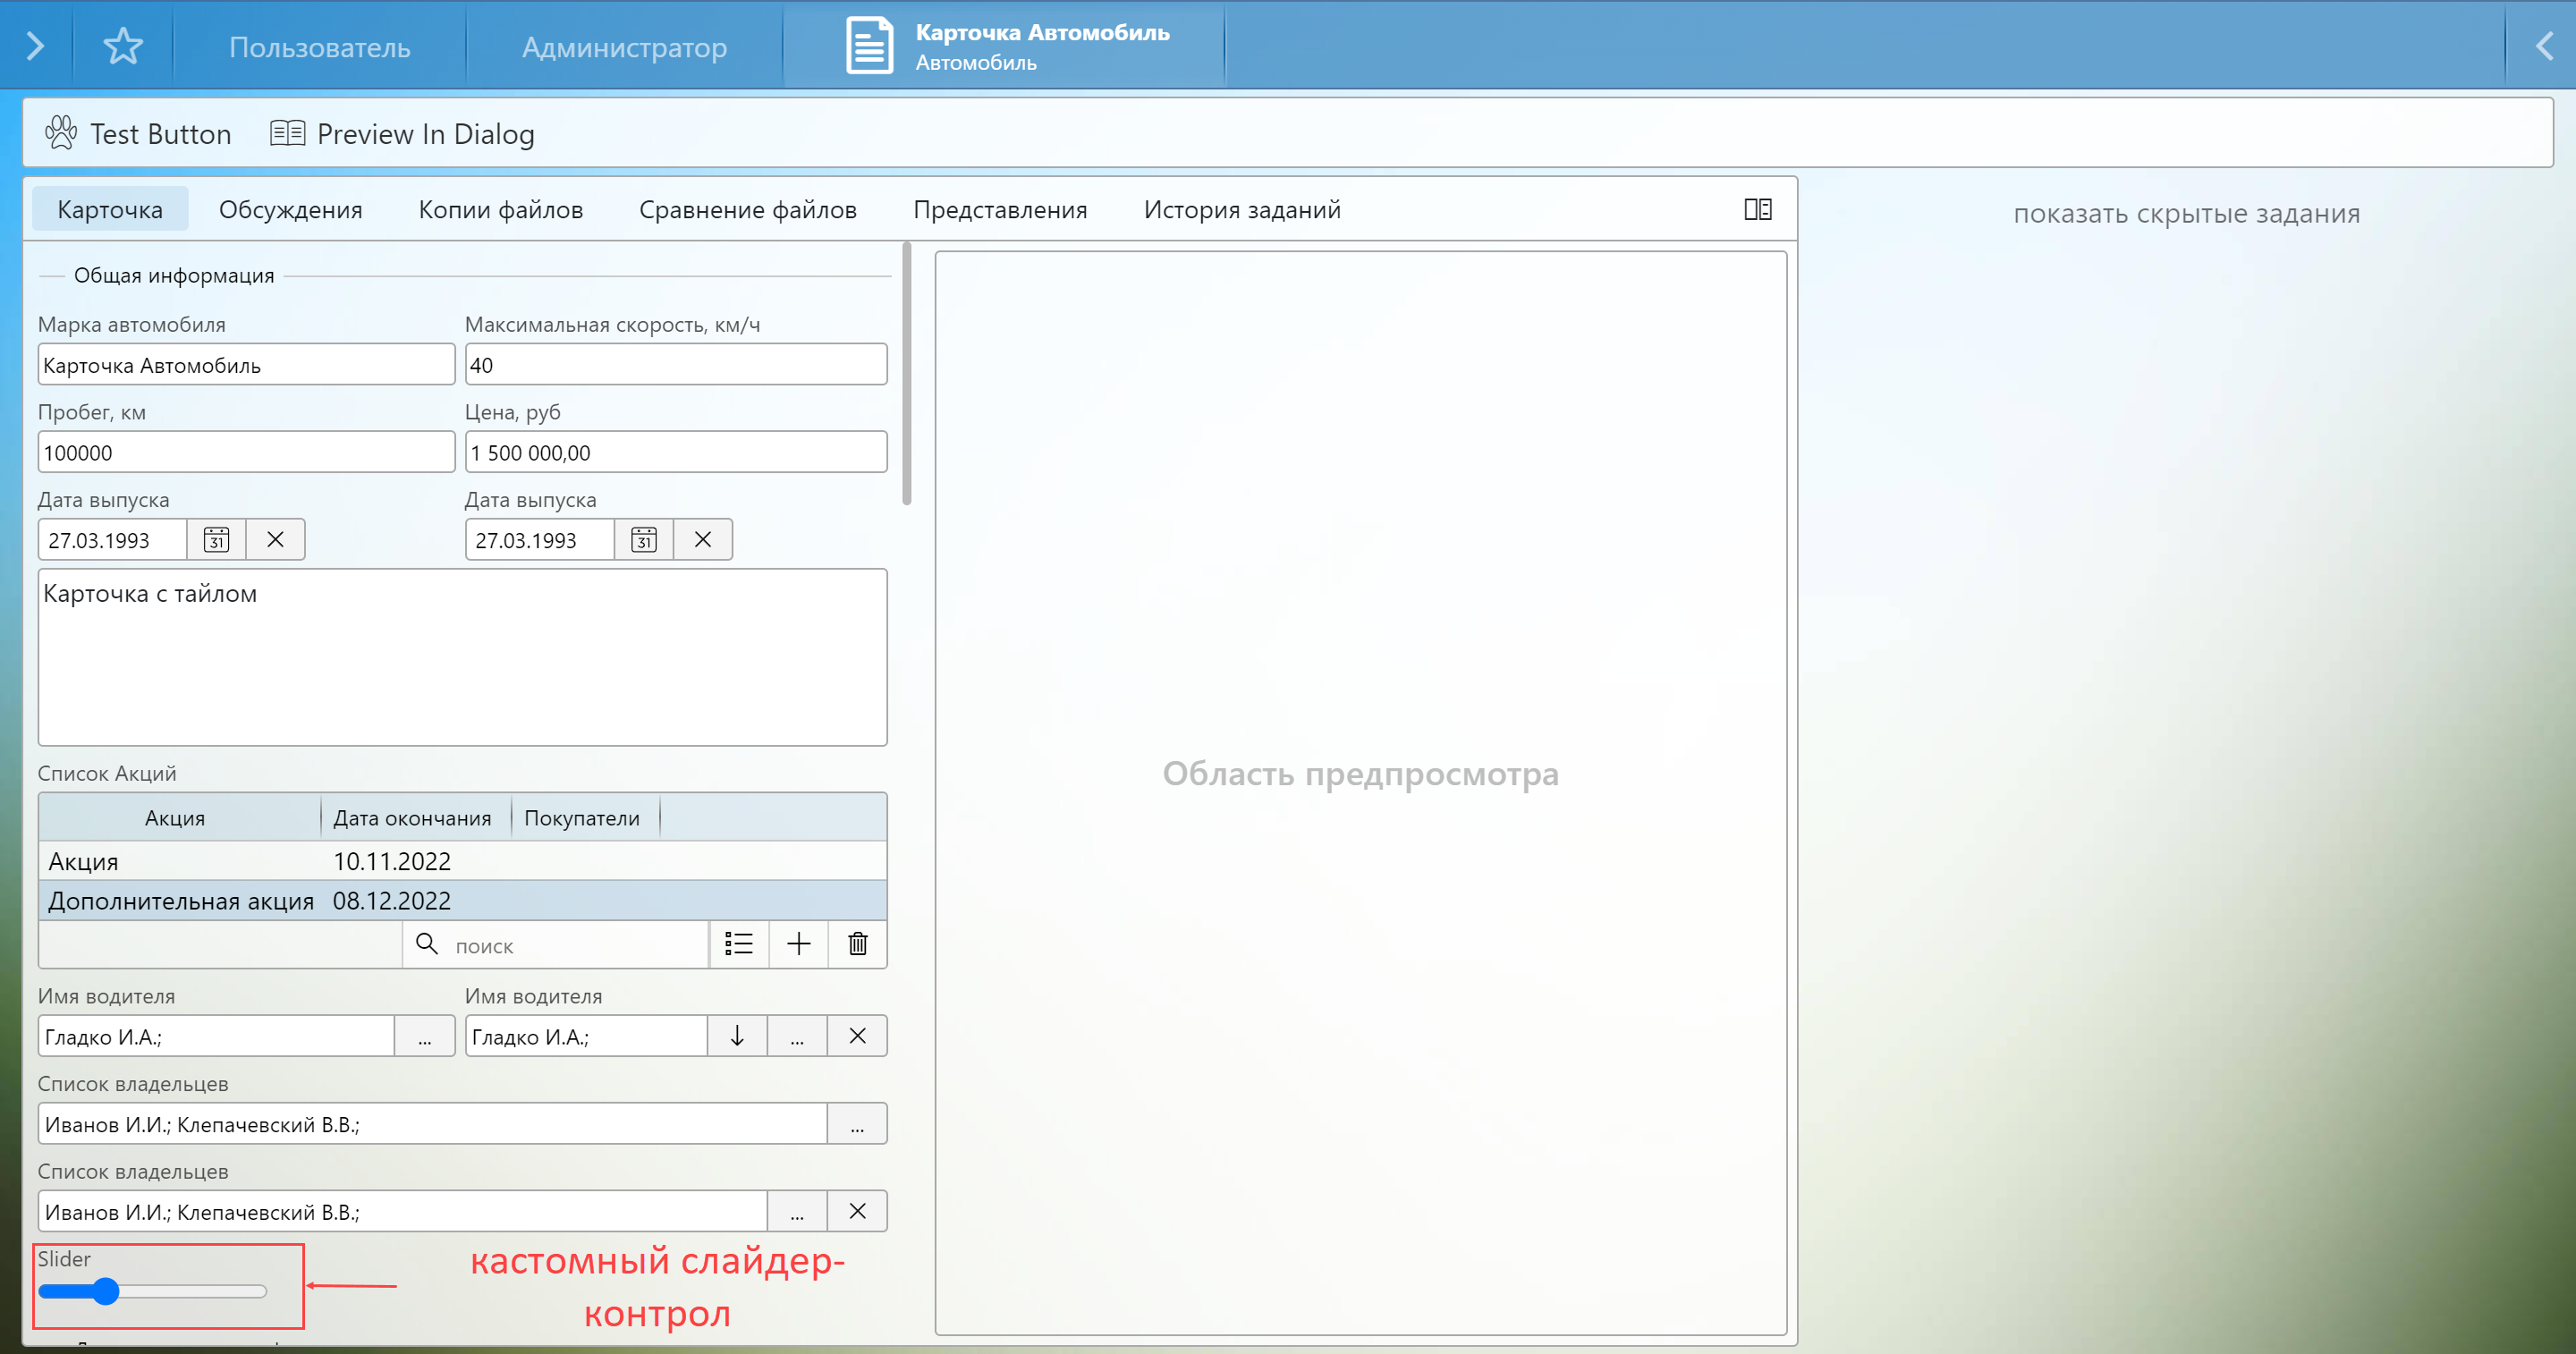Switch to the Обсуждения tab
2576x1354 pixels.
click(x=290, y=210)
